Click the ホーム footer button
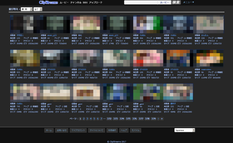 (x=49, y=130)
